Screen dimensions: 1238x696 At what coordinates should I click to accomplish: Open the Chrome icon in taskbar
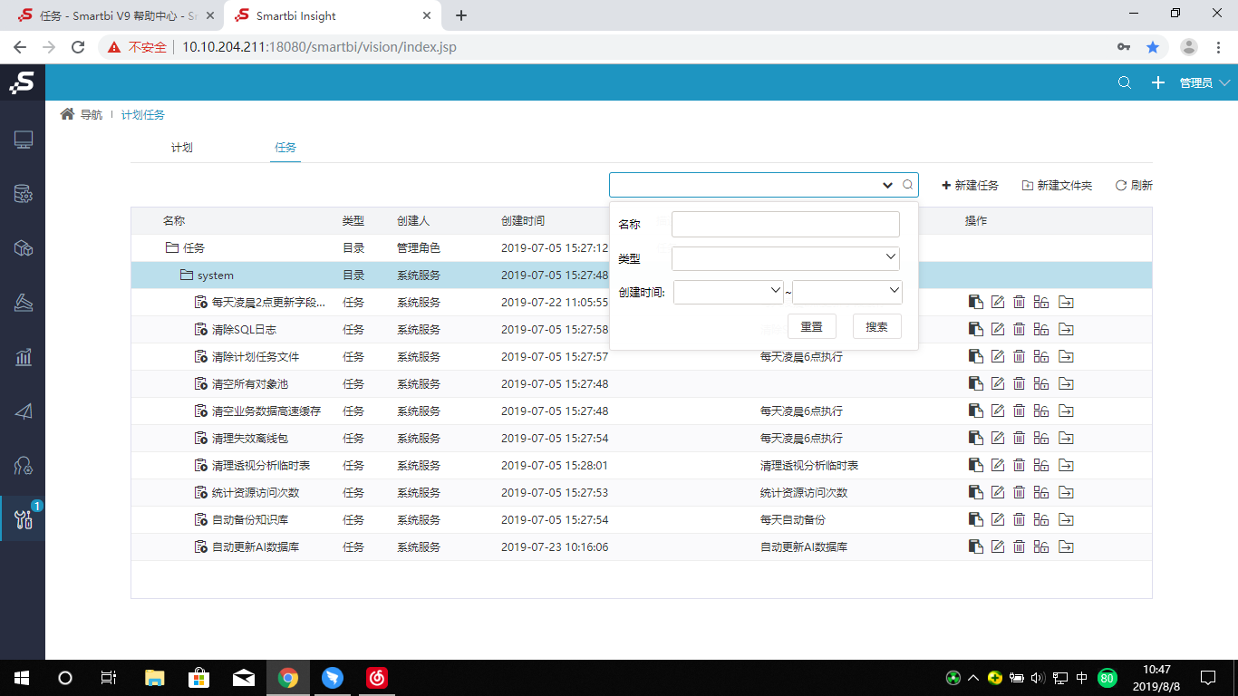[288, 677]
